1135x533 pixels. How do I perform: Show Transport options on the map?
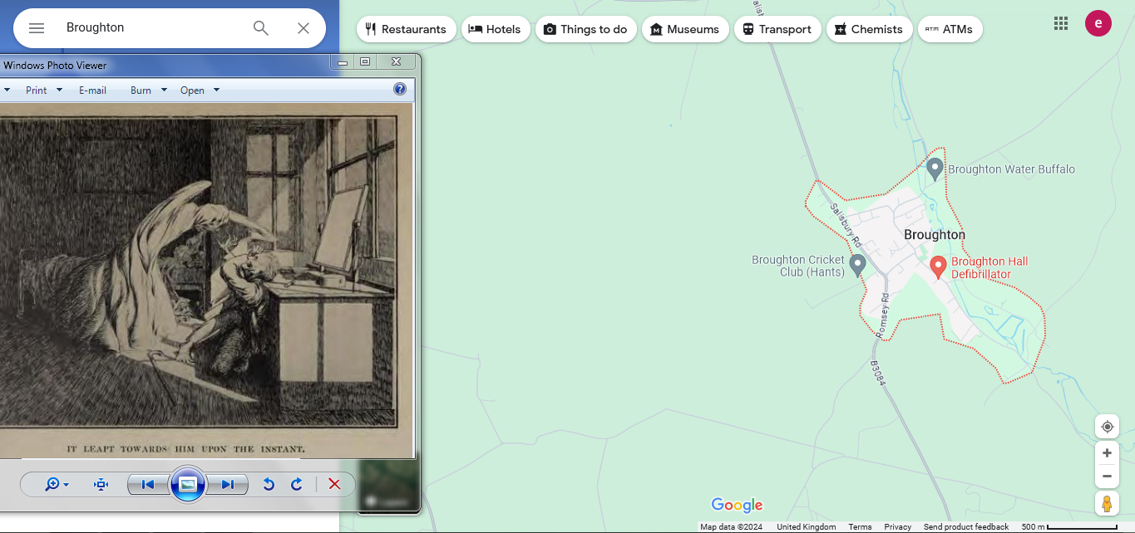point(777,29)
